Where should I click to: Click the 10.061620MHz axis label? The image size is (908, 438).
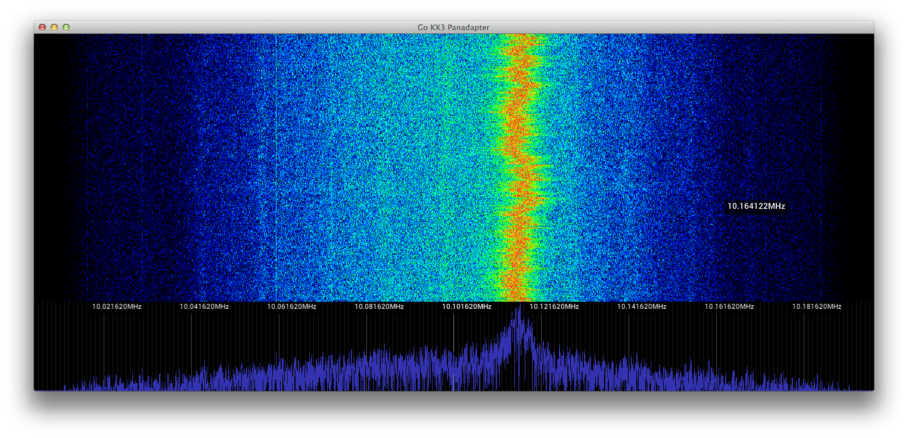click(291, 306)
